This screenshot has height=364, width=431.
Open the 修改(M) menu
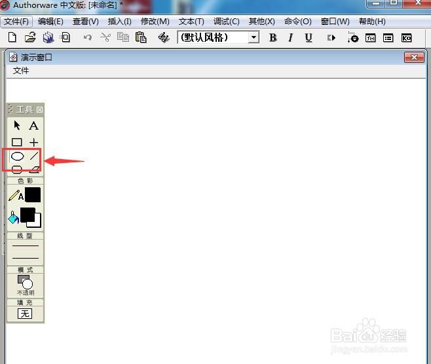(x=155, y=22)
